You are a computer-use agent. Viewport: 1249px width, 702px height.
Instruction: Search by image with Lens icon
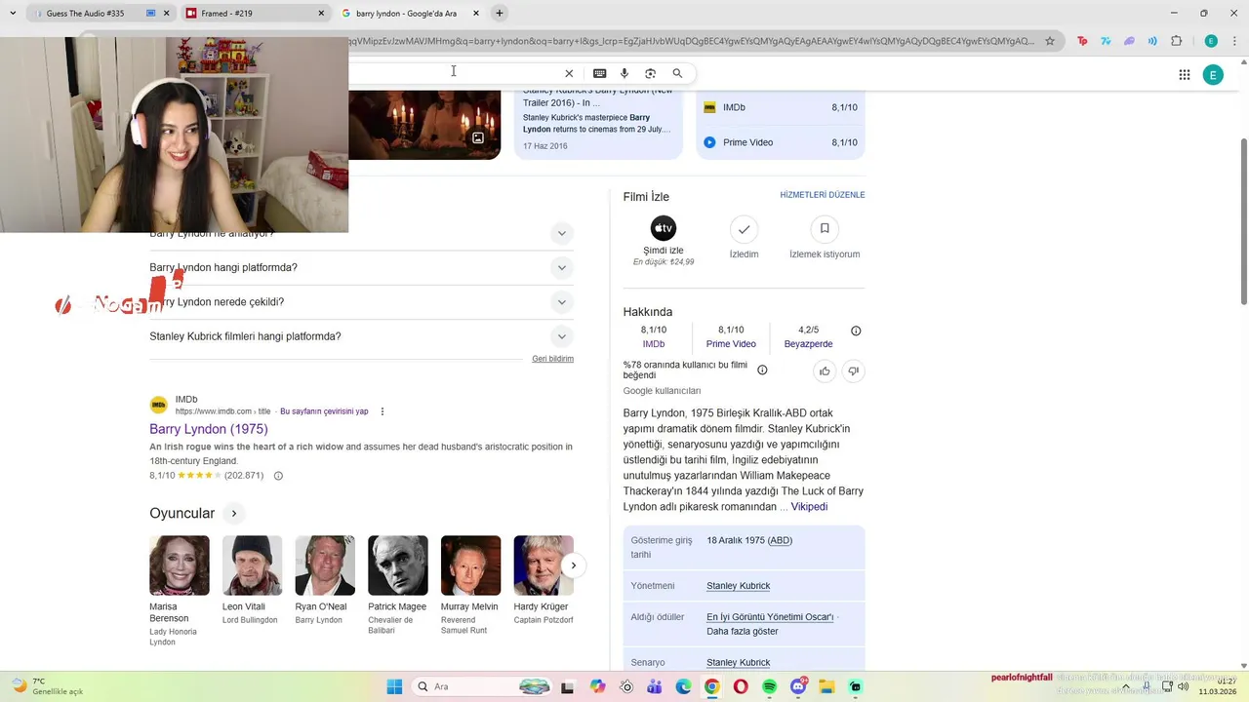pos(650,73)
